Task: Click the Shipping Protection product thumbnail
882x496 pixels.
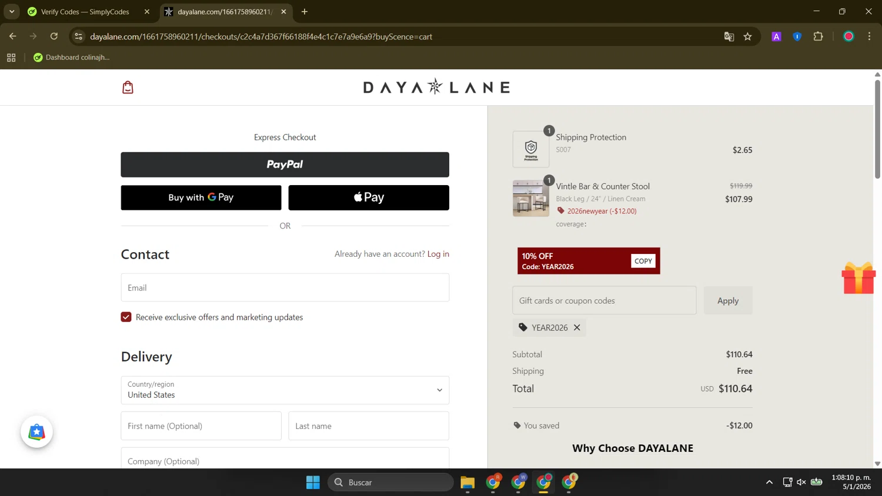Action: (531, 149)
